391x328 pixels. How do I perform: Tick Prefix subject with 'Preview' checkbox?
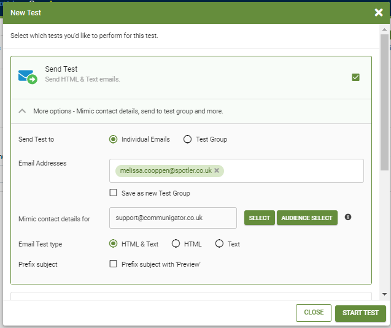tap(113, 264)
